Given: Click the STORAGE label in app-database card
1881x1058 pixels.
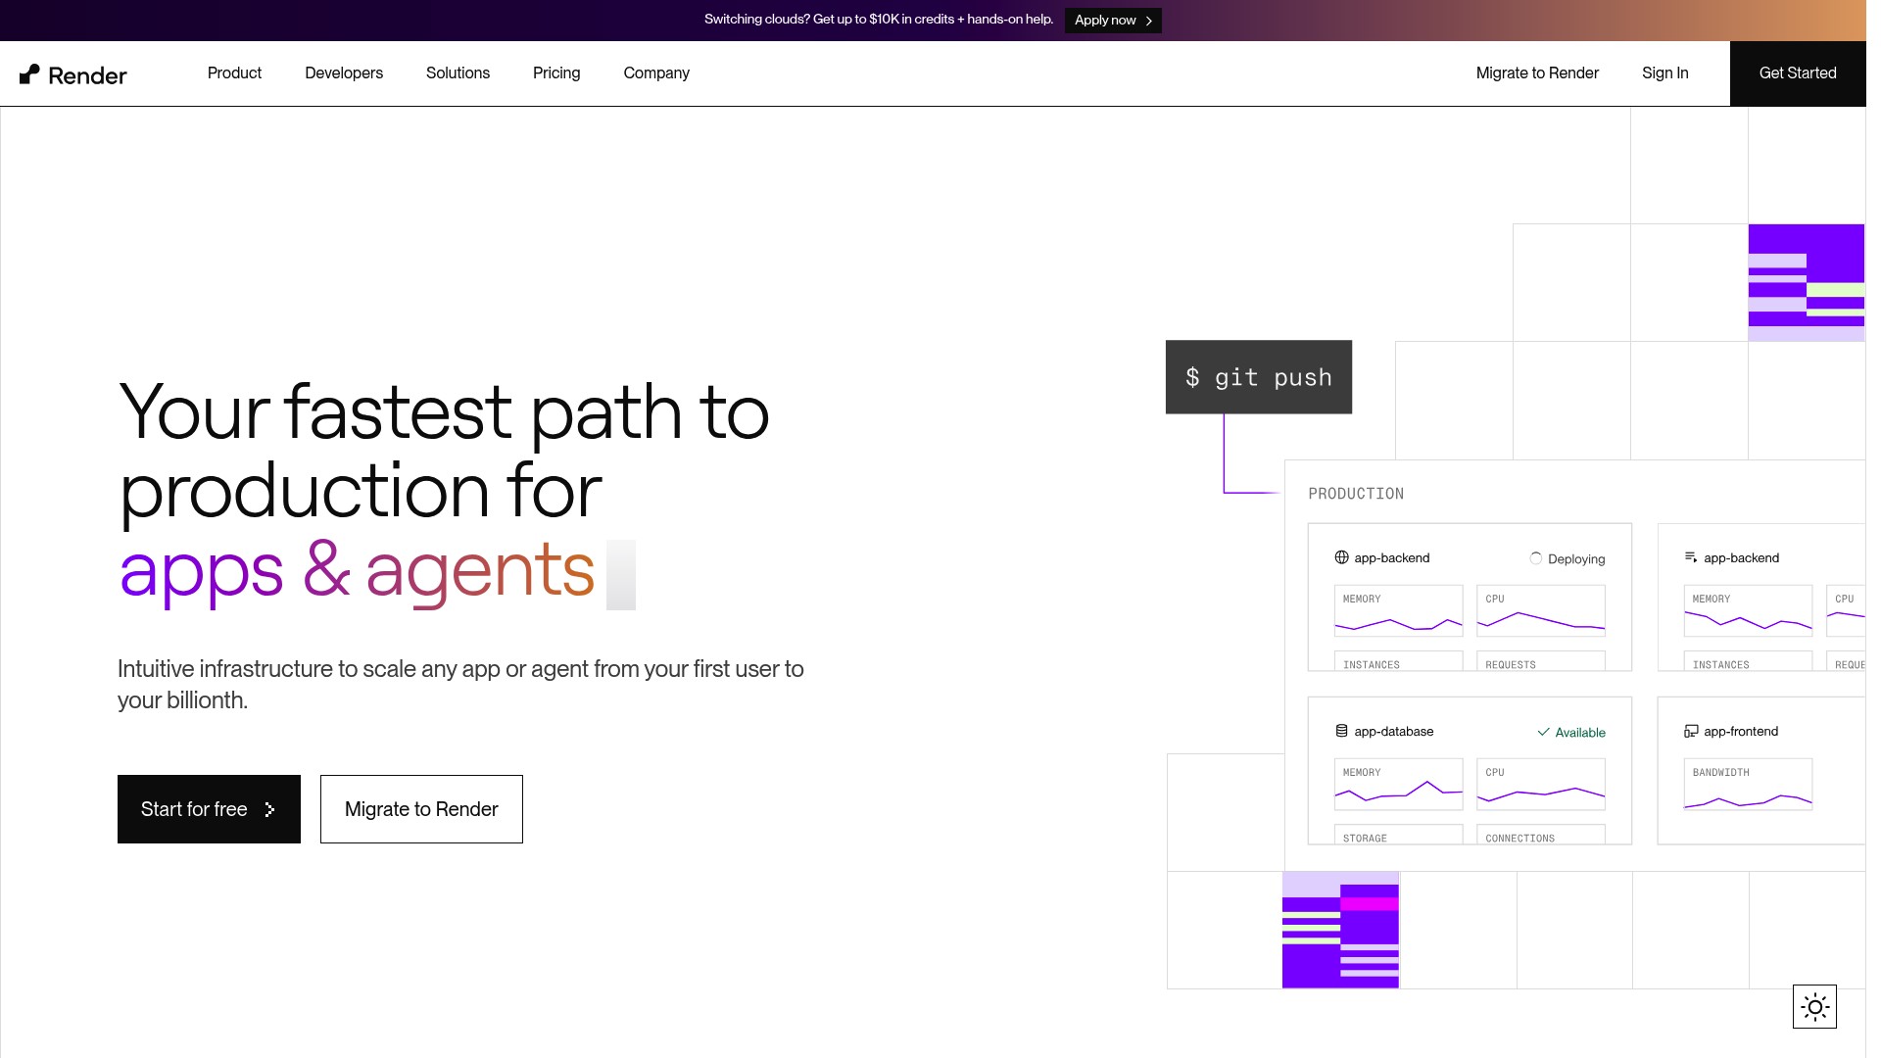Looking at the screenshot, I should [x=1365, y=839].
